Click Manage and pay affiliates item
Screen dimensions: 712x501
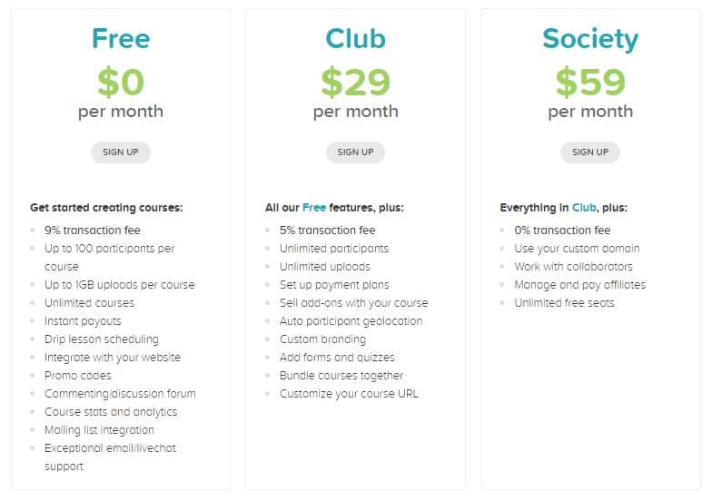579,285
